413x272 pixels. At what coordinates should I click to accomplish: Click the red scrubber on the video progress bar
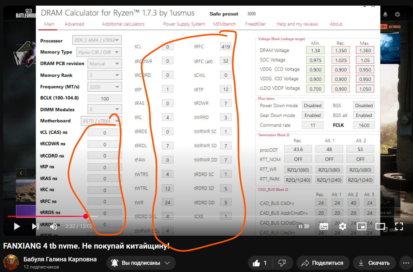click(x=86, y=216)
